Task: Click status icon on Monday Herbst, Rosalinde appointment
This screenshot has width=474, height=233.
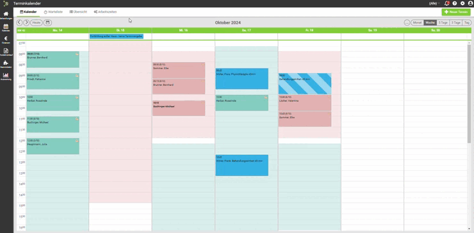Action: coord(77,97)
